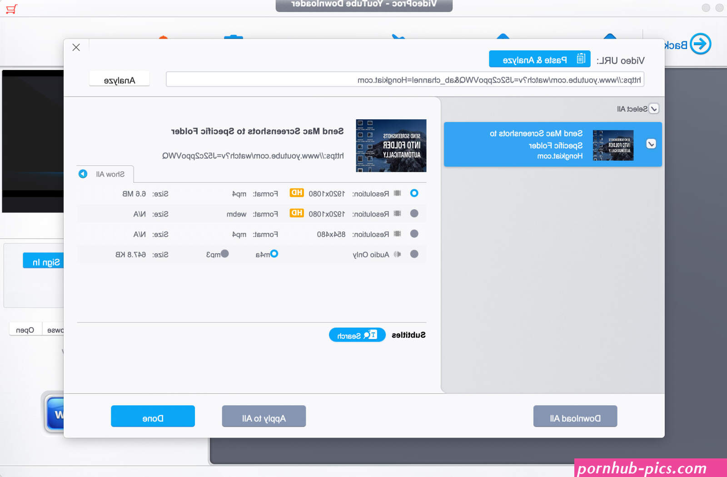Image resolution: width=727 pixels, height=477 pixels.
Task: Click the film icon in the mp4 1920x1080 row
Action: point(397,193)
